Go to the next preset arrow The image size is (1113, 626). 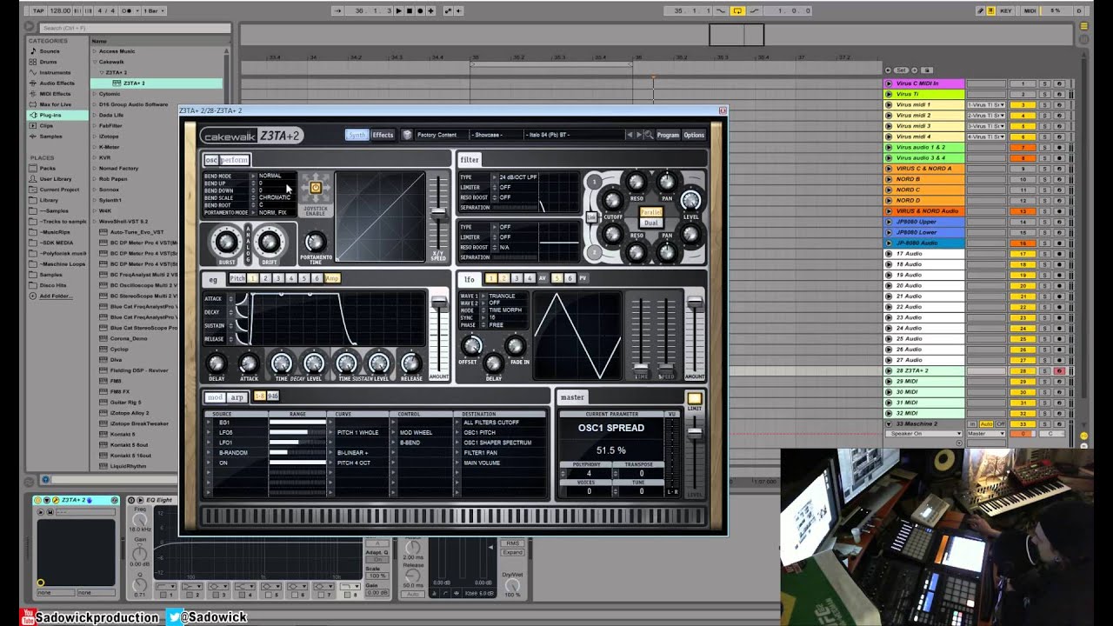coord(639,135)
